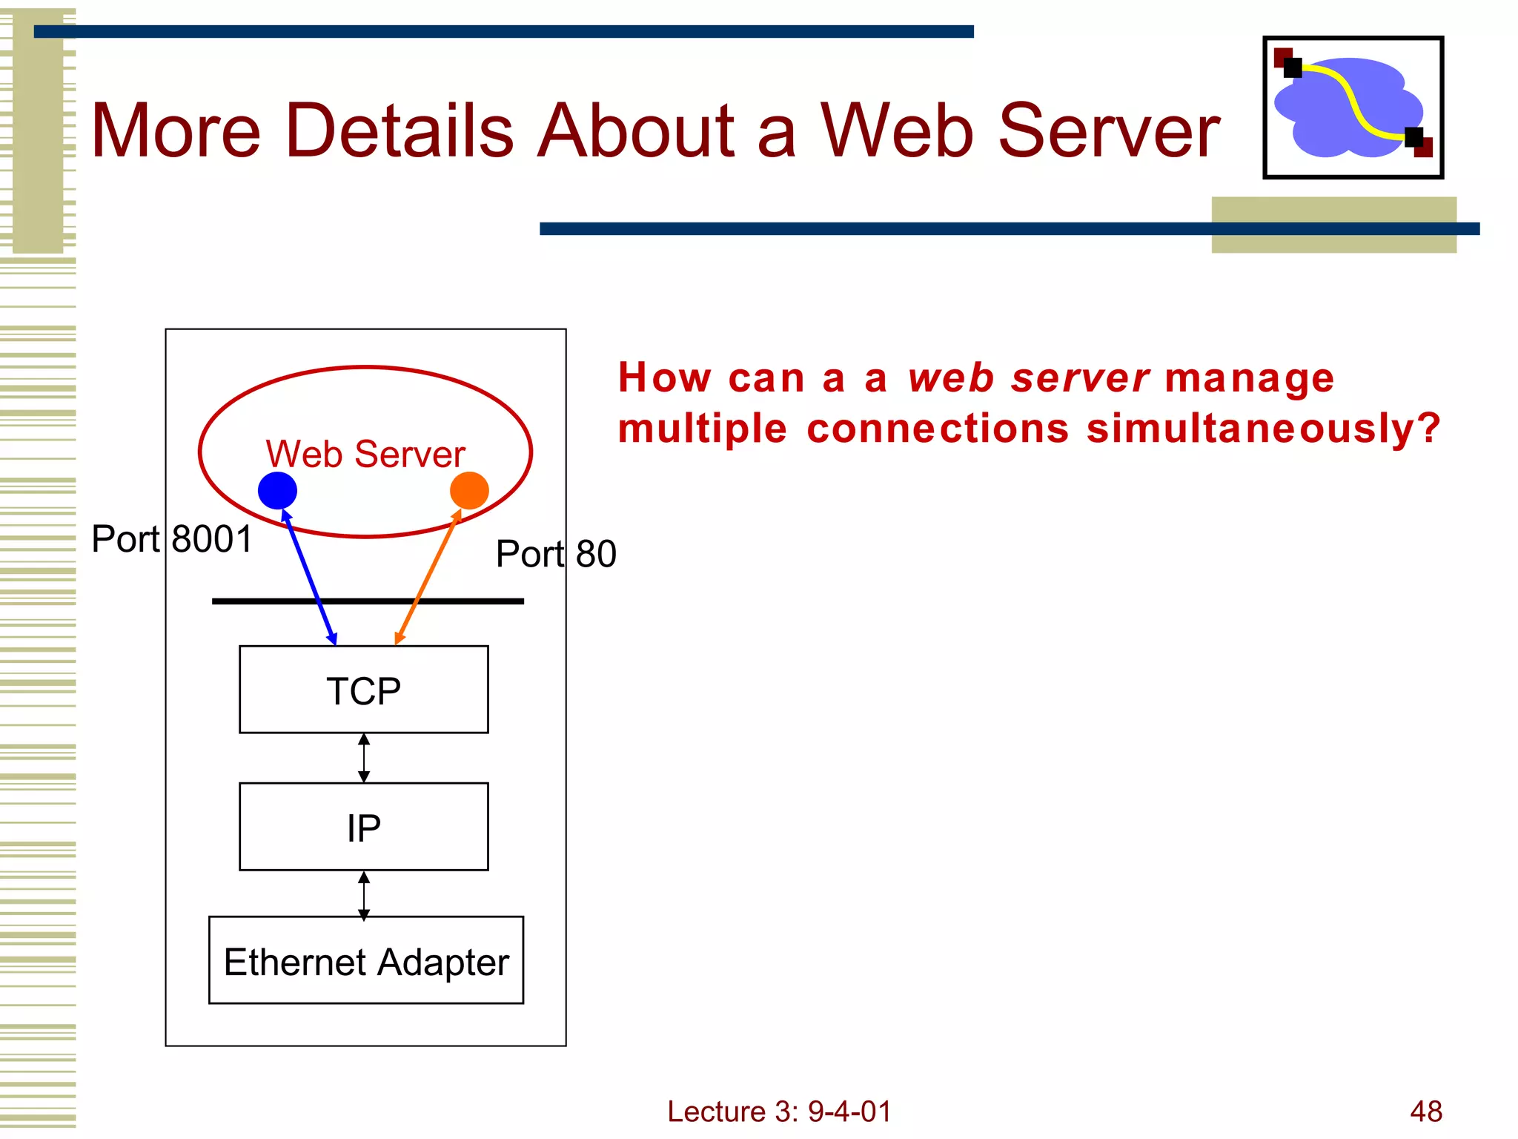Click the 'Port 8001' label
Screen dimensions: 1518x1139
pos(172,538)
